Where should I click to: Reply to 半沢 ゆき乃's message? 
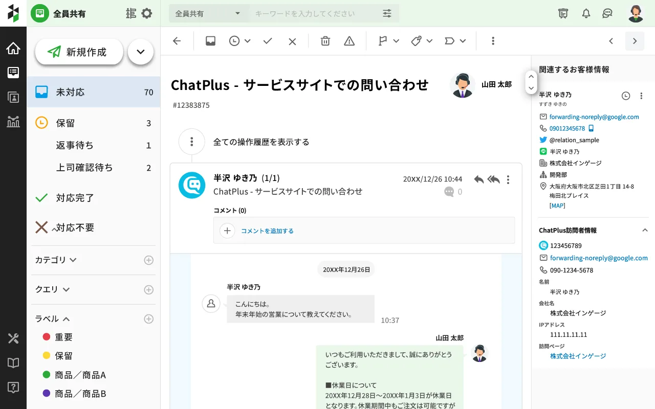click(x=479, y=179)
